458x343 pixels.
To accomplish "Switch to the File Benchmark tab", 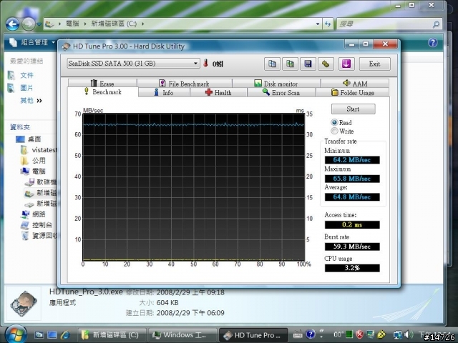I will click(185, 84).
